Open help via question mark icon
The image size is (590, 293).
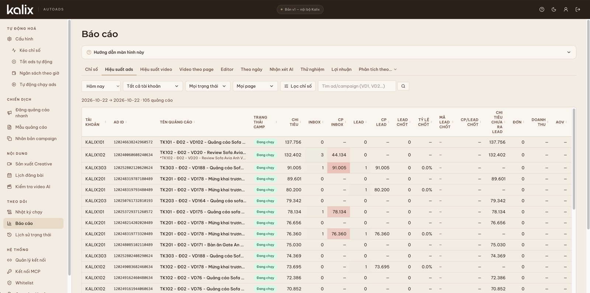pos(542,10)
